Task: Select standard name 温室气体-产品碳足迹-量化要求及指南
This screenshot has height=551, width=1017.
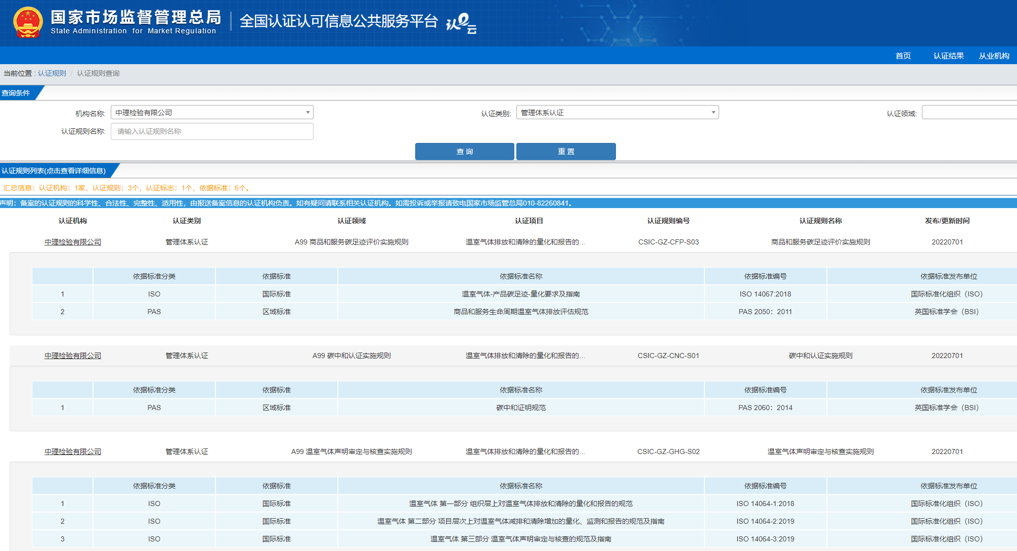Action: point(521,294)
